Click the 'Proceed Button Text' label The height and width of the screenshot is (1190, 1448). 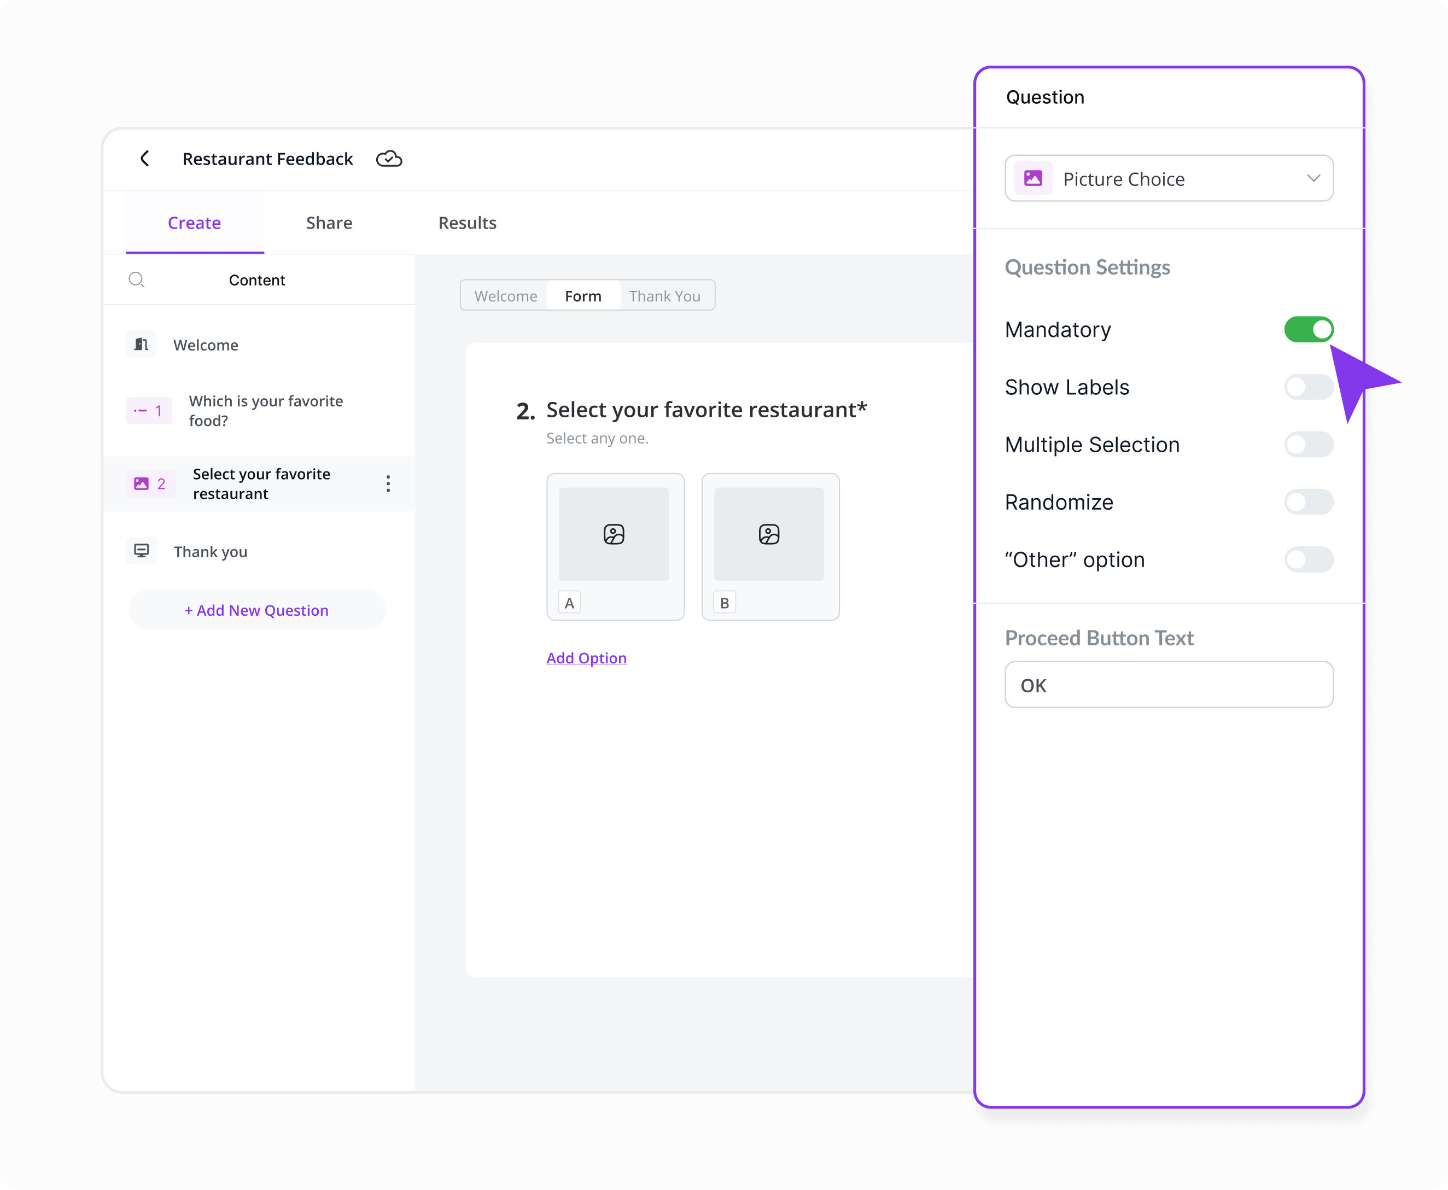click(x=1099, y=638)
